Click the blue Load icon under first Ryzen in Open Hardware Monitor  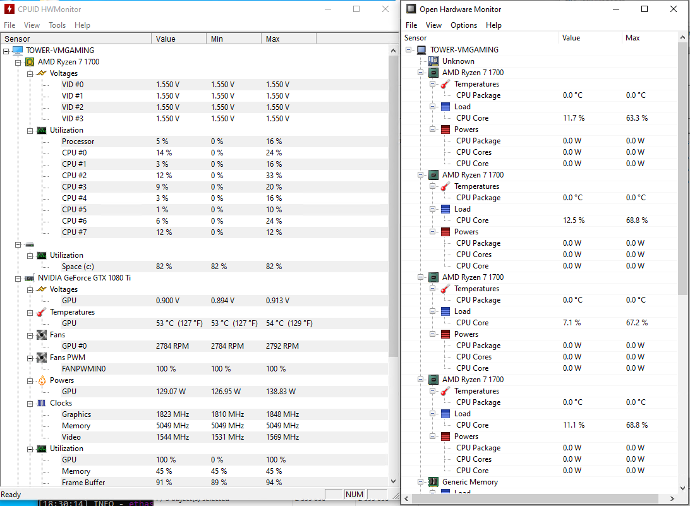445,107
